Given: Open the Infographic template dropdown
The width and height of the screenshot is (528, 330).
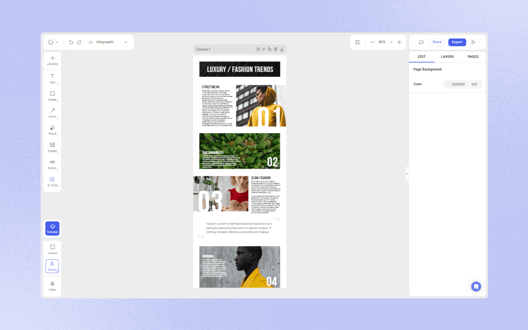Looking at the screenshot, I should (x=126, y=42).
